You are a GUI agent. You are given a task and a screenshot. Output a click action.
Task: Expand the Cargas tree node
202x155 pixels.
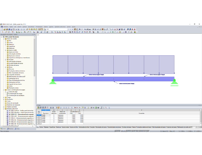pyautogui.click(x=4, y=97)
